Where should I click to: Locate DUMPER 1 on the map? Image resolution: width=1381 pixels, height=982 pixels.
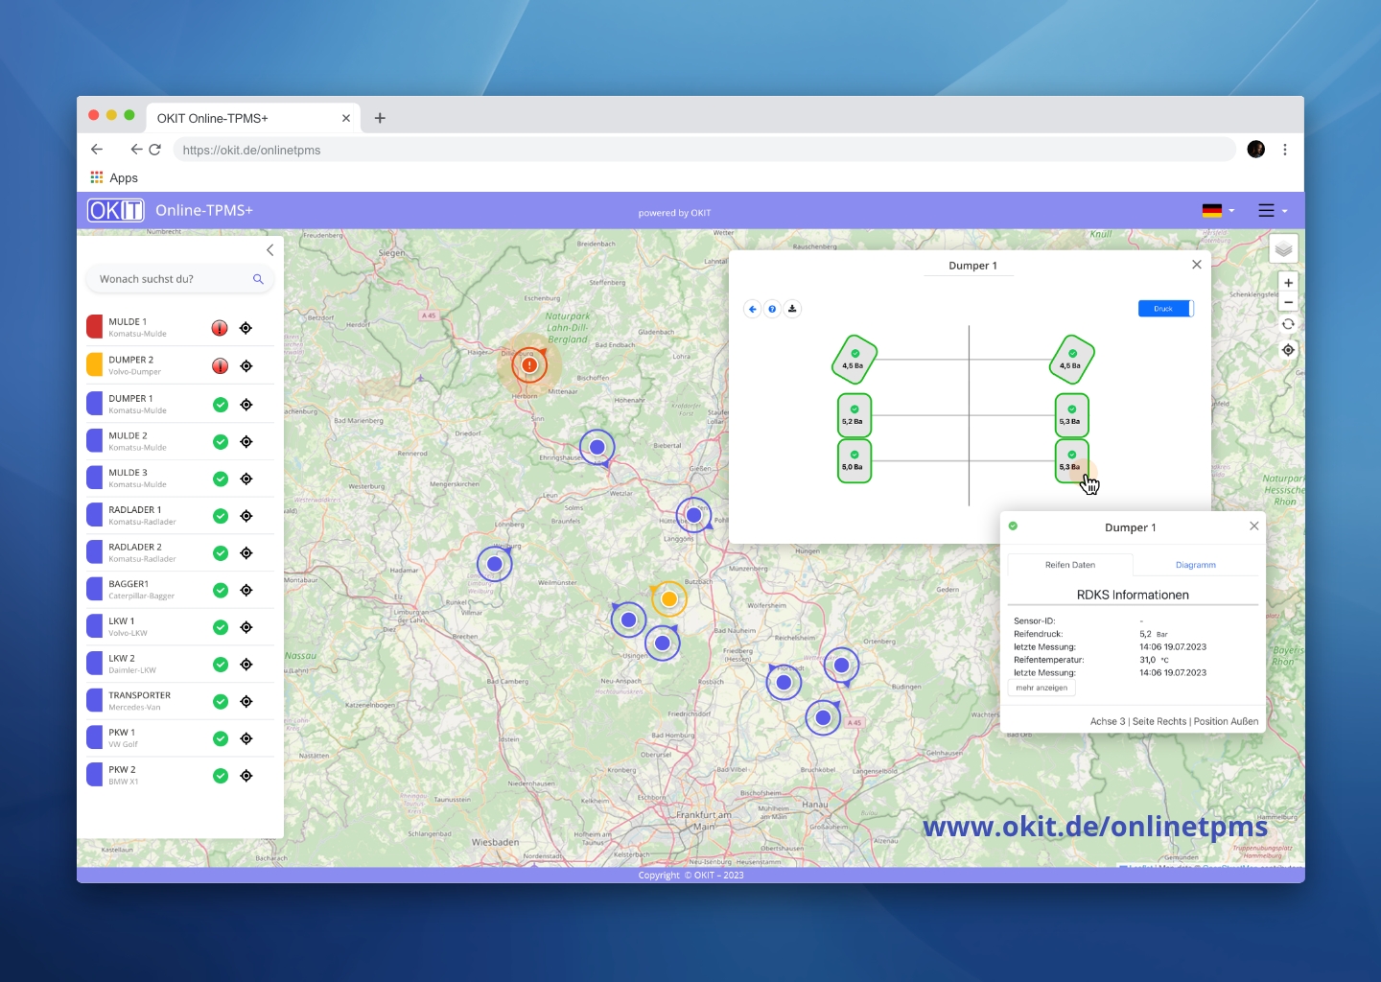(246, 405)
